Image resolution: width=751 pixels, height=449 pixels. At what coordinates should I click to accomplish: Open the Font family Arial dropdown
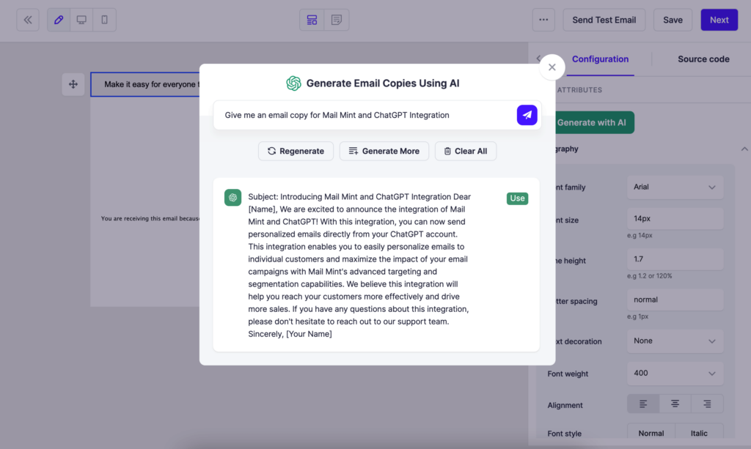(x=675, y=188)
